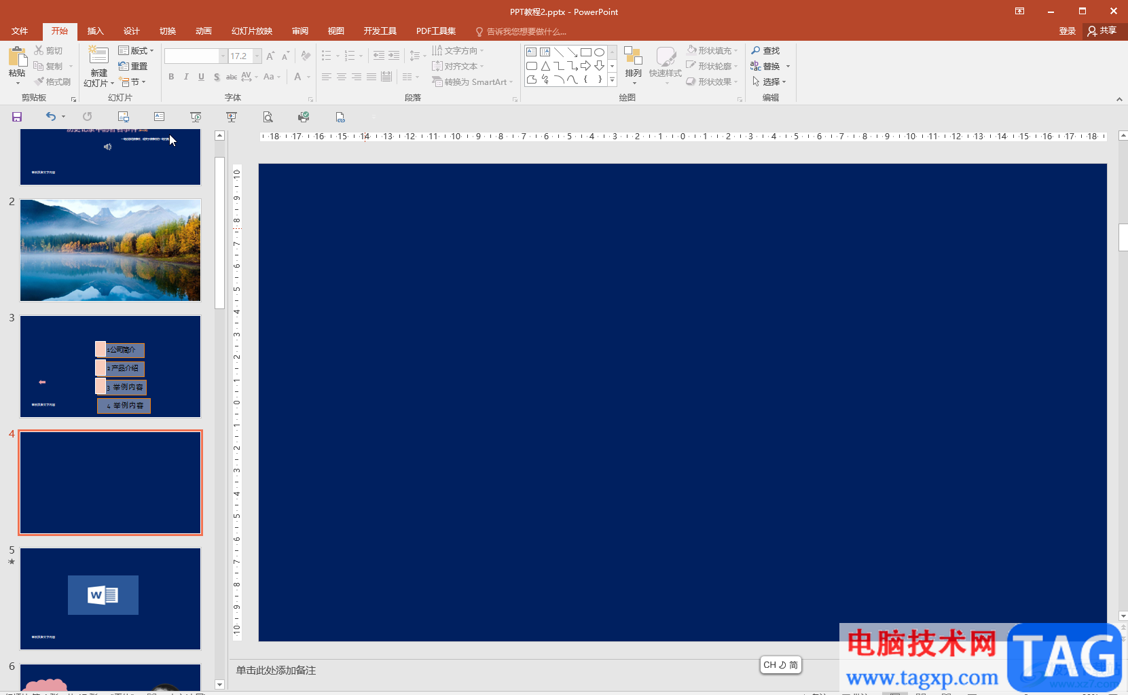Select the text box shape in shapes gallery

click(532, 52)
